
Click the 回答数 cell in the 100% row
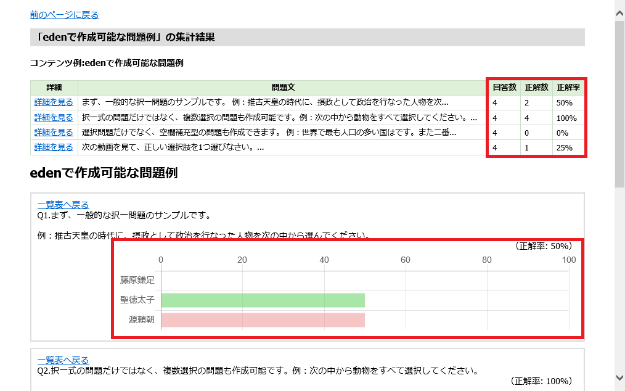[504, 118]
